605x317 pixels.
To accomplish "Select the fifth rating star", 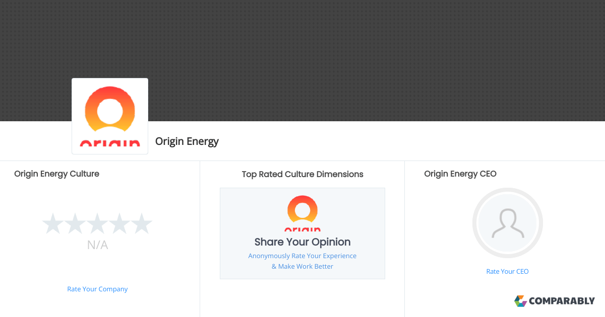I will tap(142, 223).
